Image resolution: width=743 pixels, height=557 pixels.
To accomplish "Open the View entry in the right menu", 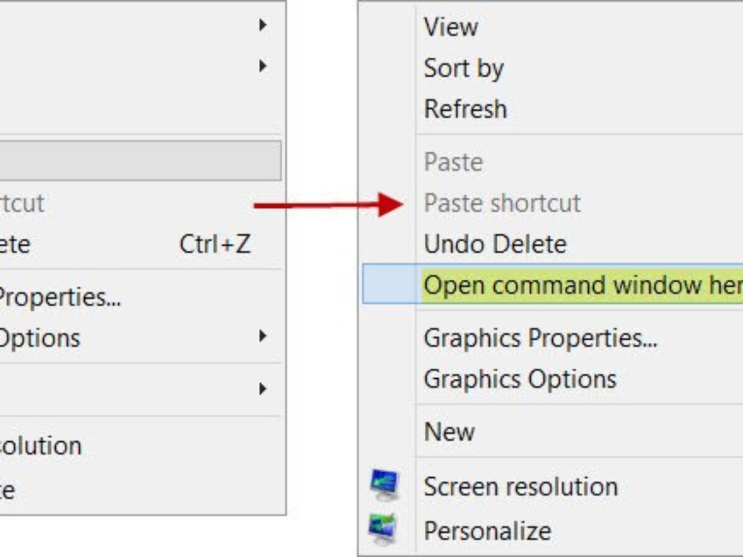I will coord(451,27).
